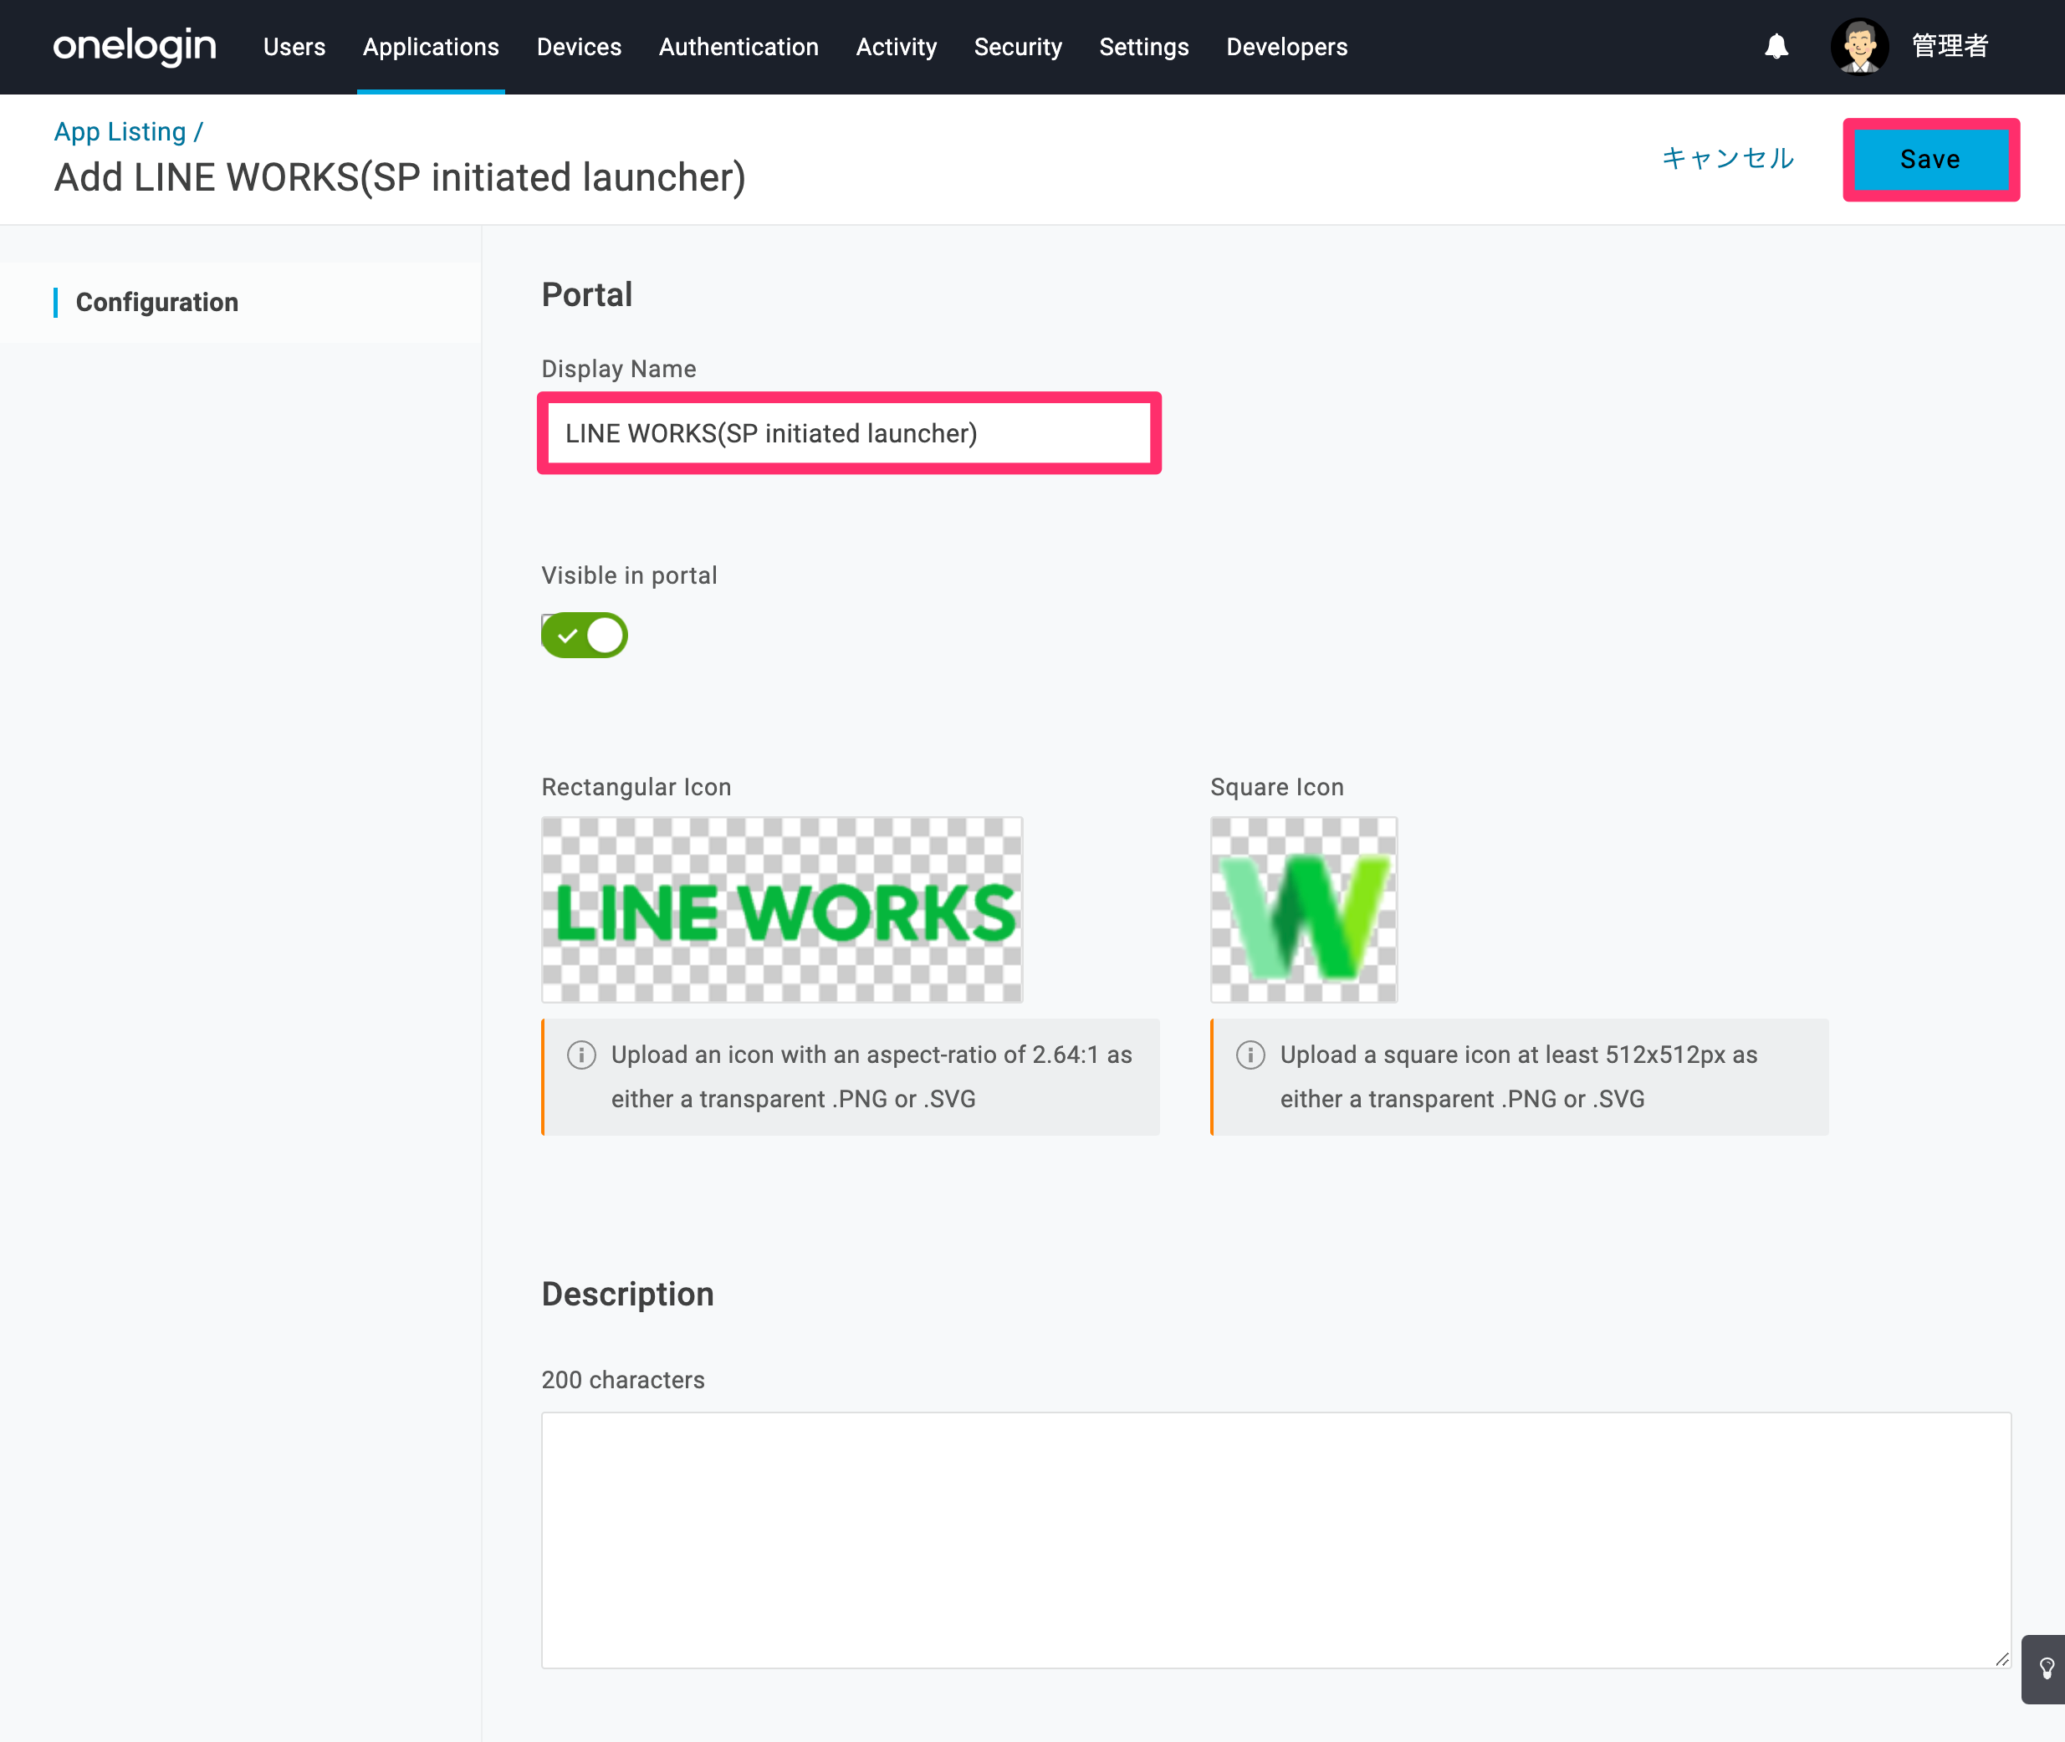
Task: Click the LINE WORKS rectangular icon image
Action: click(781, 910)
